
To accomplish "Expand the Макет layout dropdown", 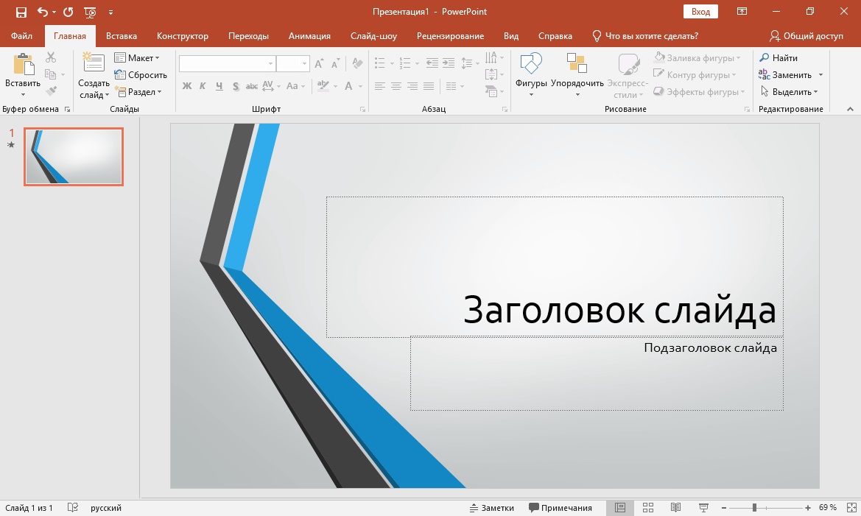I will coord(137,57).
